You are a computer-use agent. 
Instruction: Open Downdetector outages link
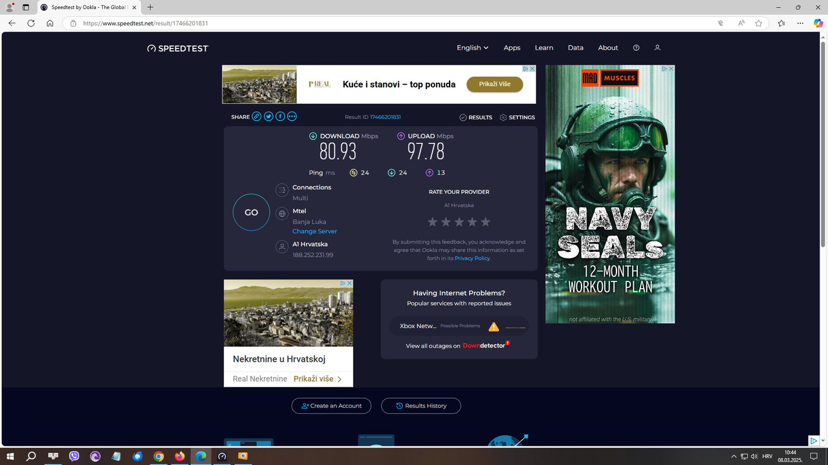pos(486,346)
